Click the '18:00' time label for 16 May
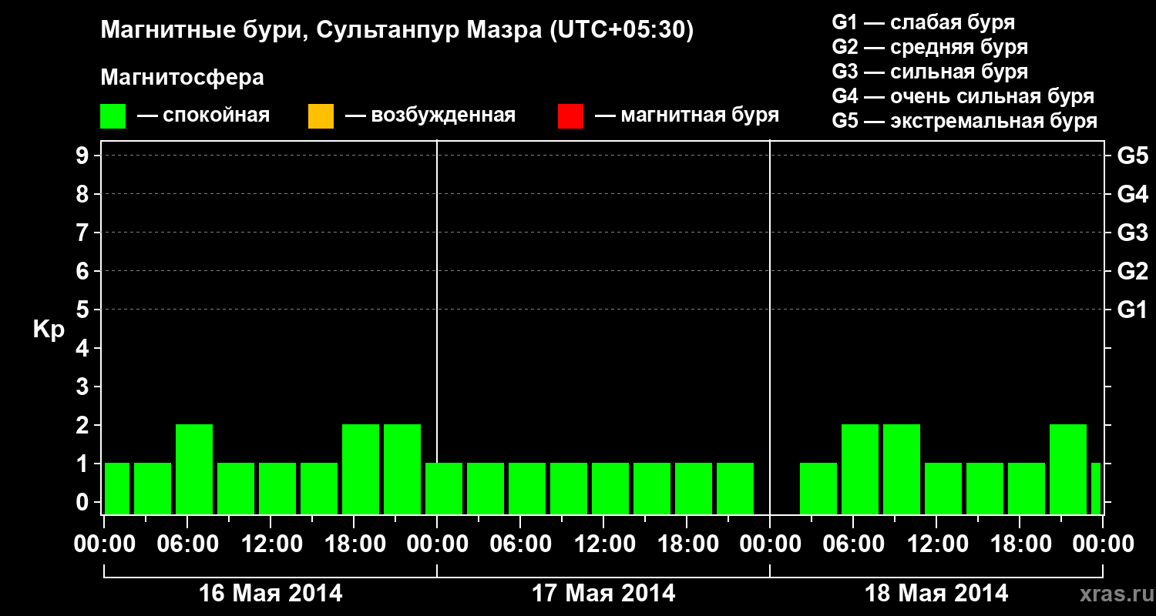 [x=354, y=544]
